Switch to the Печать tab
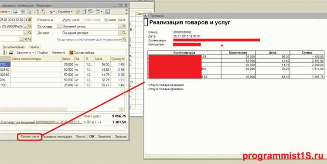Image resolution: width=327 pixels, height=164 pixels. pyautogui.click(x=34, y=47)
